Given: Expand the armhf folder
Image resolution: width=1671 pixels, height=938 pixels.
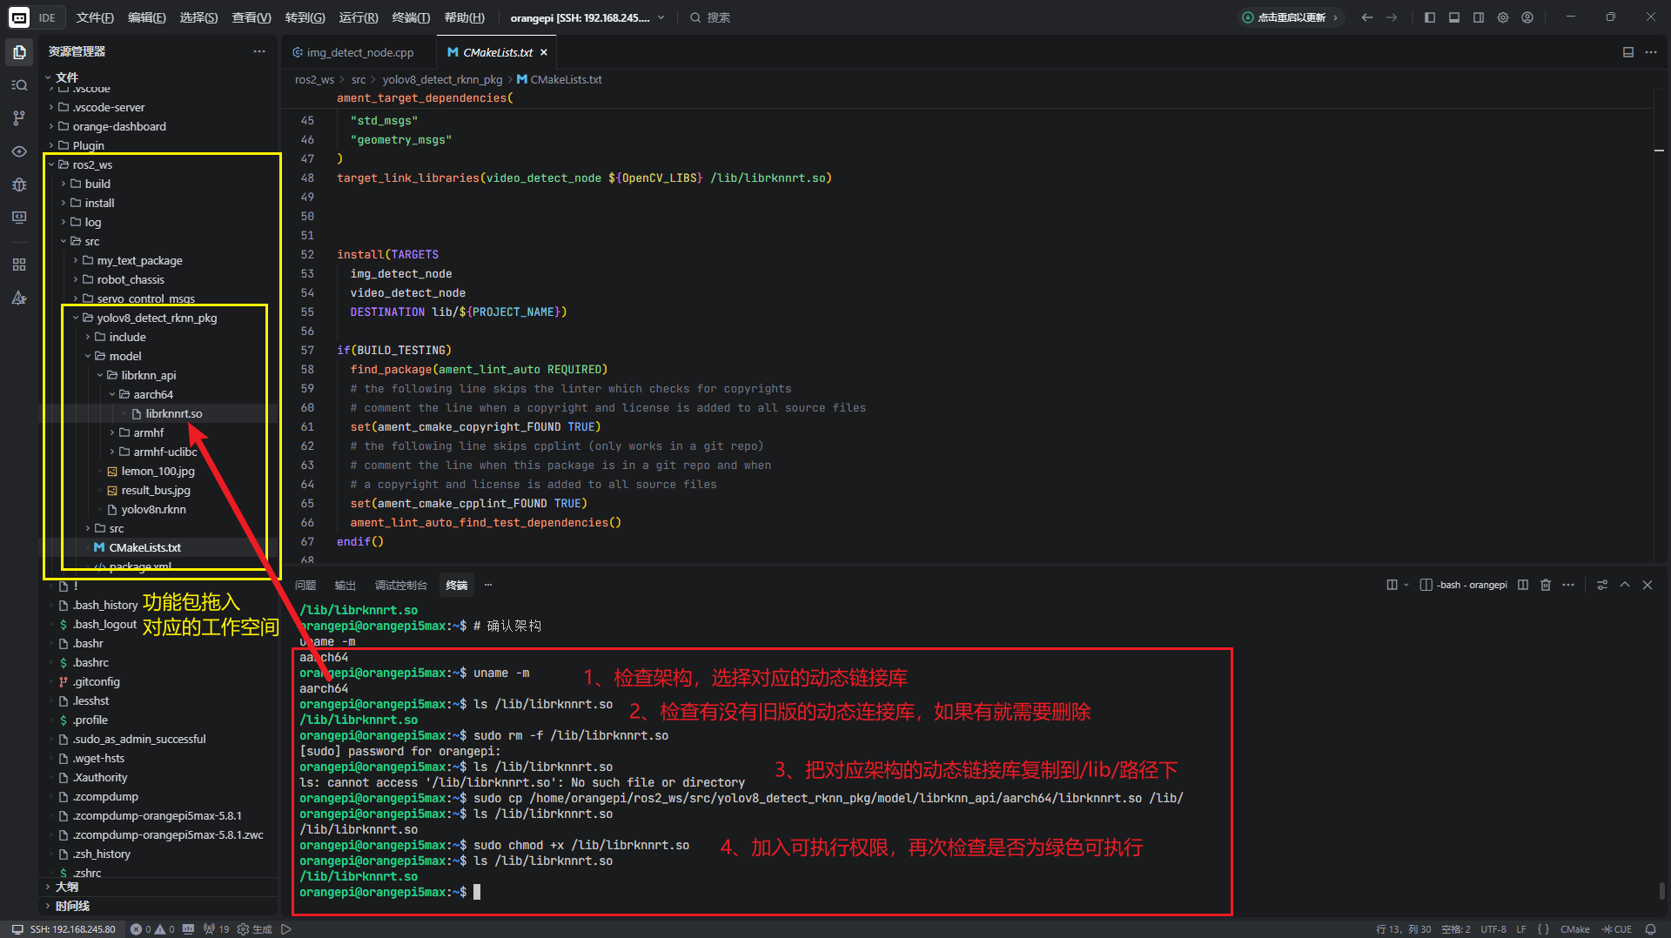Looking at the screenshot, I should [x=148, y=432].
